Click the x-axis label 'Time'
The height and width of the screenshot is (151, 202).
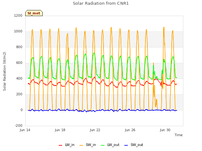[x=178, y=135]
